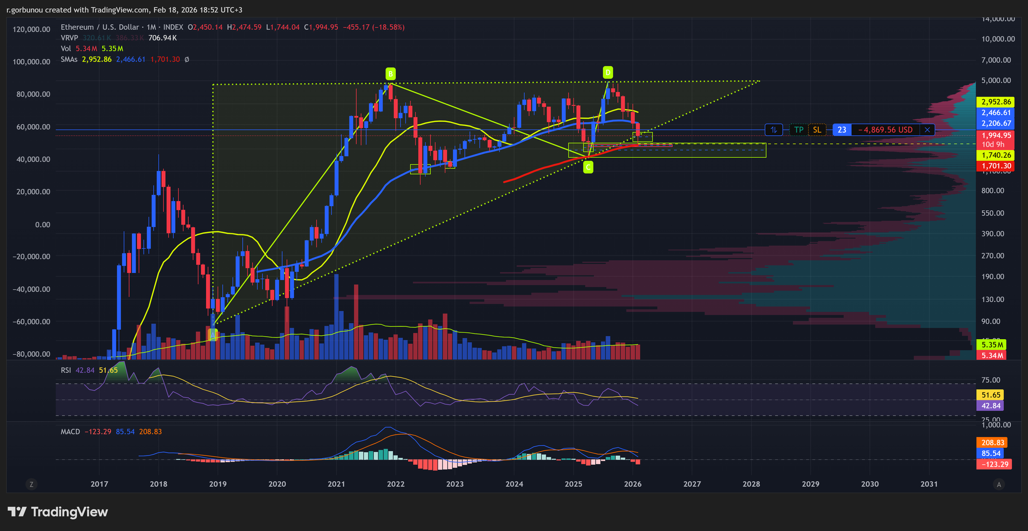The width and height of the screenshot is (1028, 531).
Task: Toggle the timezone Z button
Action: pos(32,484)
